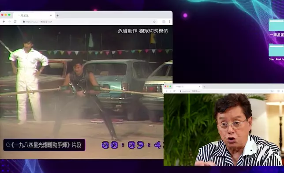Click forward arrow in the small browser window

tap(170, 91)
